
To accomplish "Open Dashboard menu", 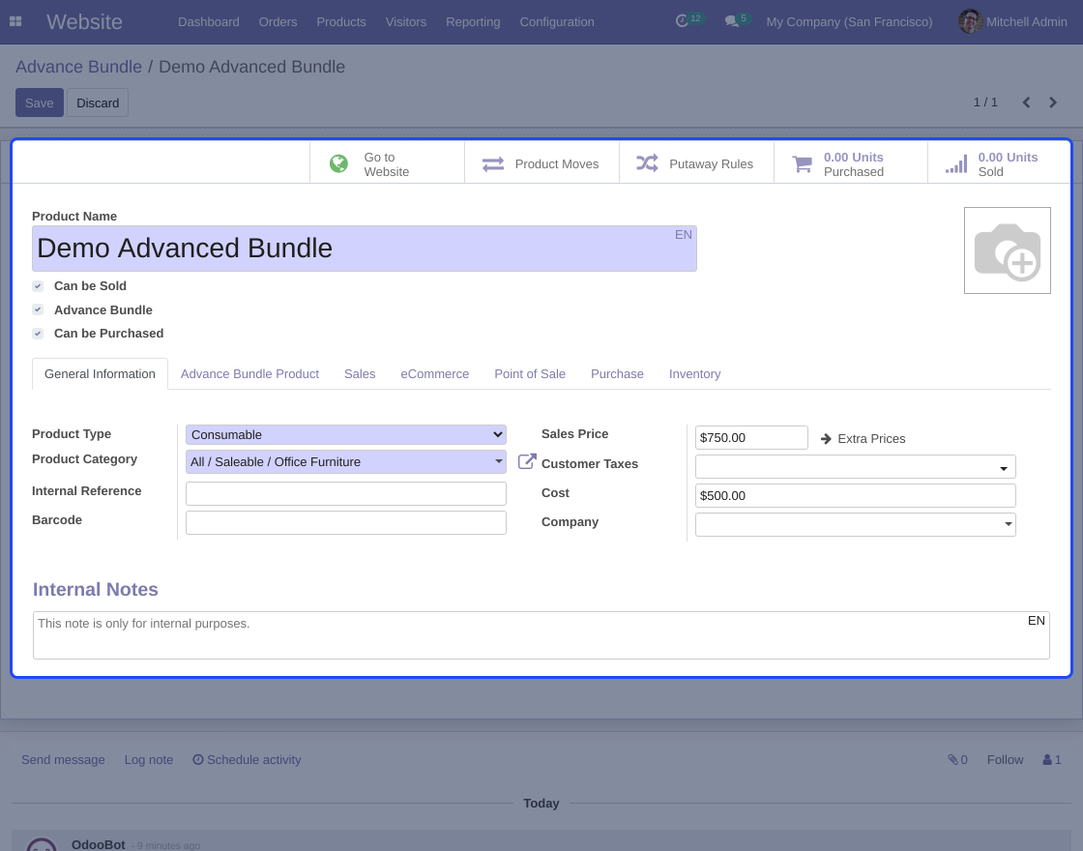I will [x=209, y=22].
